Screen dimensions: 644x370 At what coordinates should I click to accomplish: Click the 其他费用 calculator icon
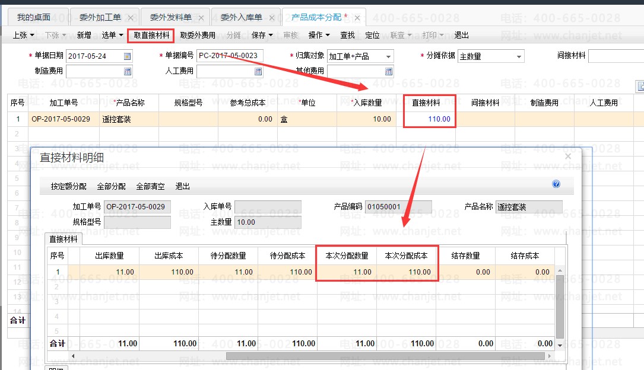[388, 72]
